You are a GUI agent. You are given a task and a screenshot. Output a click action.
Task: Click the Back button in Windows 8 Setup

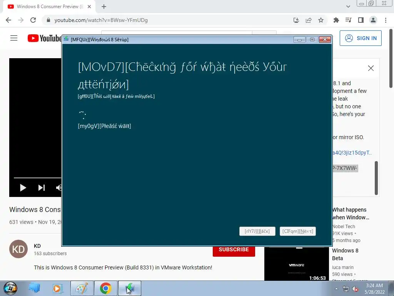pyautogui.click(x=257, y=231)
